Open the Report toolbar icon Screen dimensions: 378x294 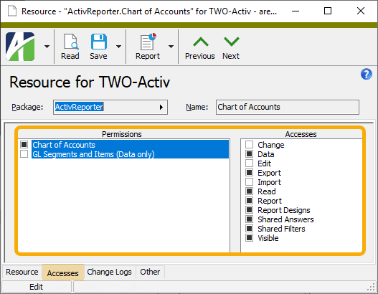click(148, 42)
